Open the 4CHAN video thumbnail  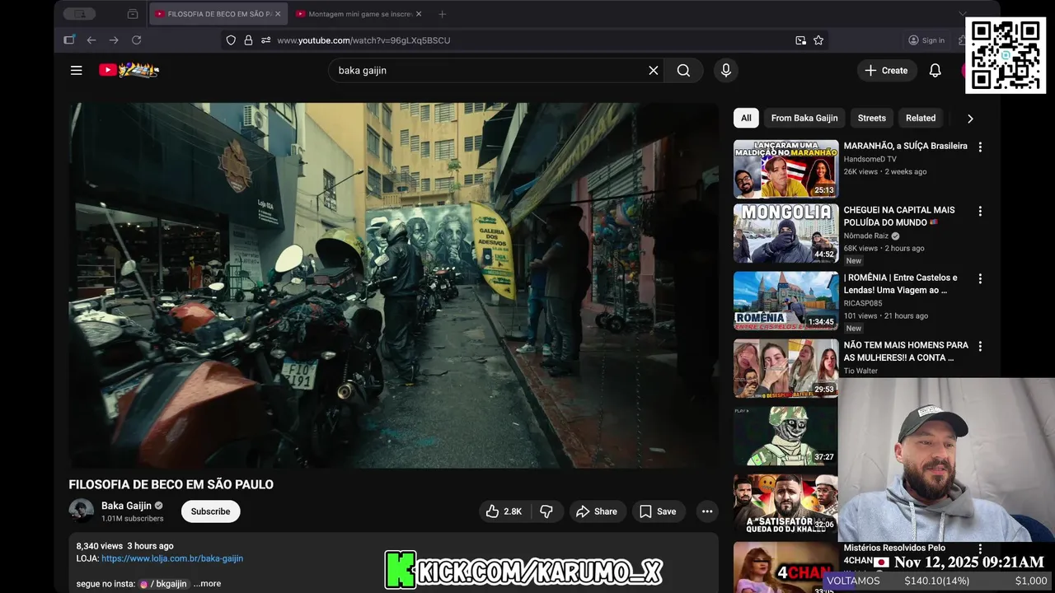click(786, 567)
